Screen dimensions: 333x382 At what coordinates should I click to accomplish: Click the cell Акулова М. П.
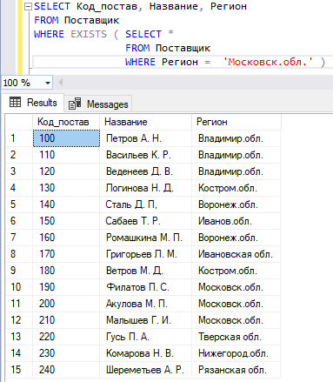coord(145,304)
